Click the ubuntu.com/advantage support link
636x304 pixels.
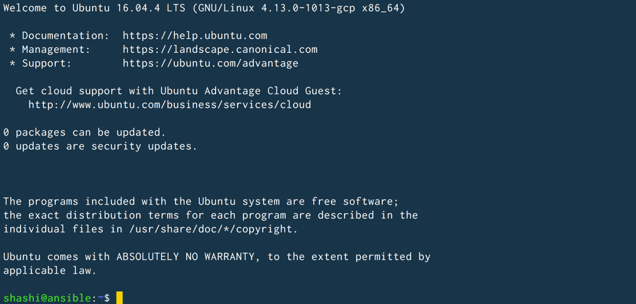210,63
